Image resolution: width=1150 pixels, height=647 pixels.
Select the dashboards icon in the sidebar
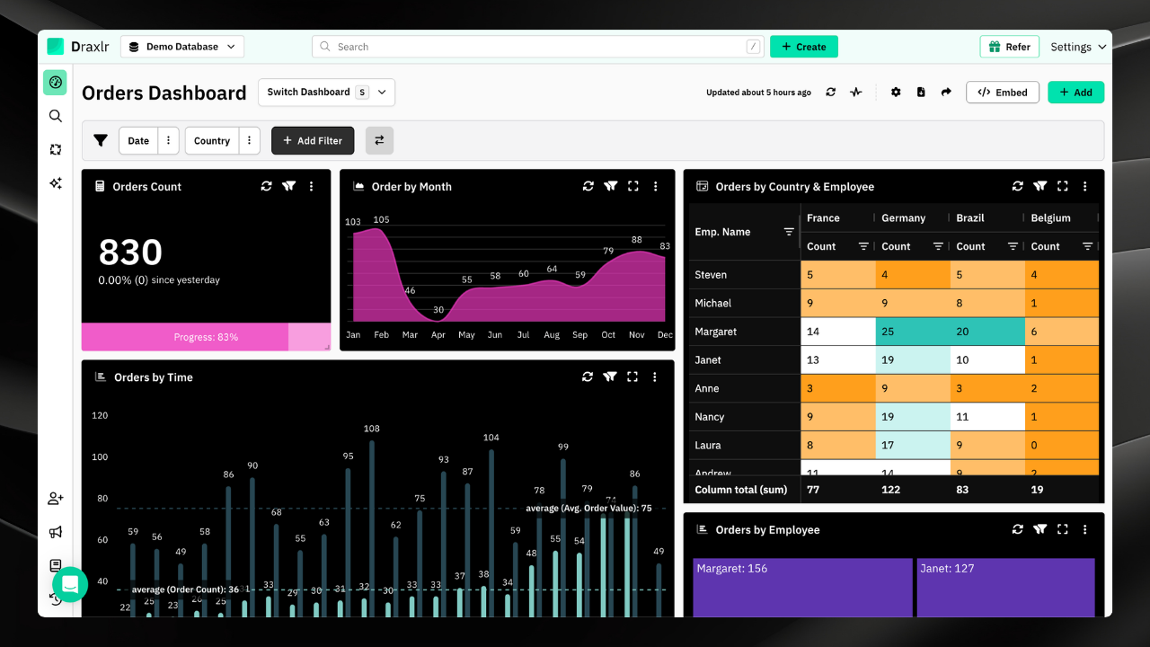55,82
